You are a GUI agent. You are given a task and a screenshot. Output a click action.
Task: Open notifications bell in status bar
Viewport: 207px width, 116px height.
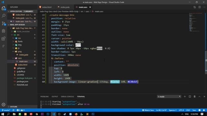[x=204, y=110]
